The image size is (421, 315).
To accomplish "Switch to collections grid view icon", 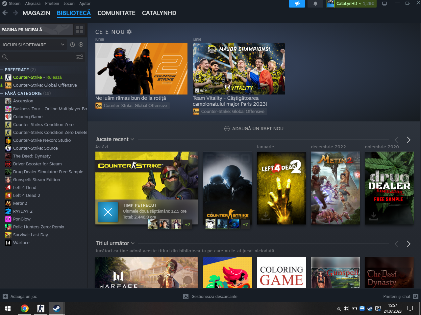I will (80, 30).
